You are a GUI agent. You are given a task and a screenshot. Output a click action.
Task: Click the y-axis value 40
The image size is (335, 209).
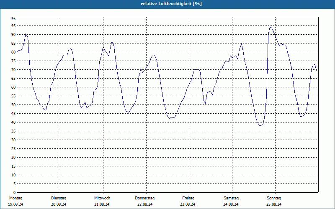[x=13, y=122]
